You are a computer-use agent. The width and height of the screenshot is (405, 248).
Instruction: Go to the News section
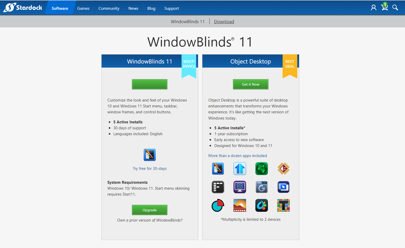coord(133,8)
